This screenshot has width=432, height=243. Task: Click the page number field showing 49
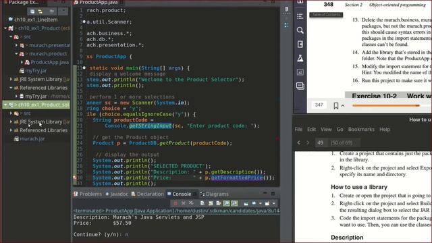pyautogui.click(x=321, y=142)
